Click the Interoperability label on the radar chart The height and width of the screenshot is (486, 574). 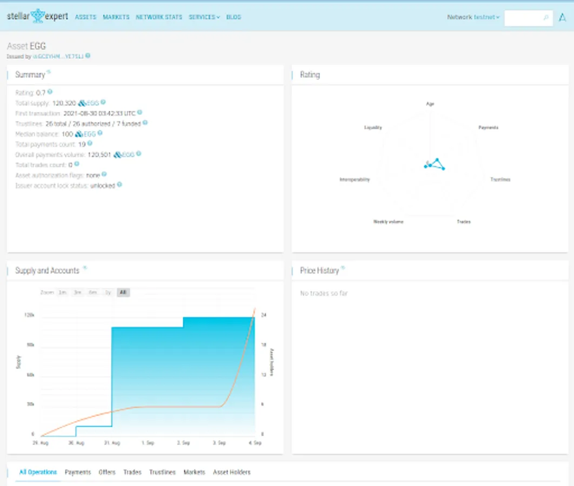(x=355, y=179)
